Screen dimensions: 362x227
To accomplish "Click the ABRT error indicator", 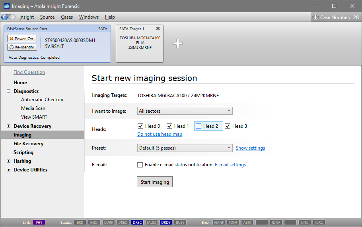I will (247, 222).
